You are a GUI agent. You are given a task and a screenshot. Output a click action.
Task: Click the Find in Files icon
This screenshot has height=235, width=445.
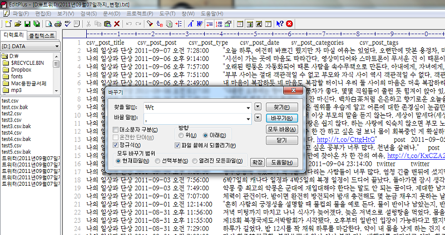(x=169, y=24)
